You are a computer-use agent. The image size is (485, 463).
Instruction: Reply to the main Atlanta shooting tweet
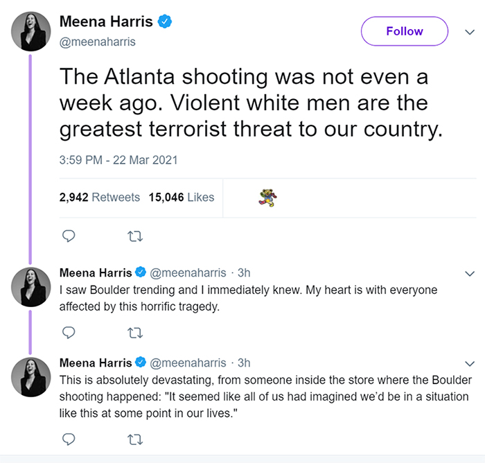click(x=69, y=236)
